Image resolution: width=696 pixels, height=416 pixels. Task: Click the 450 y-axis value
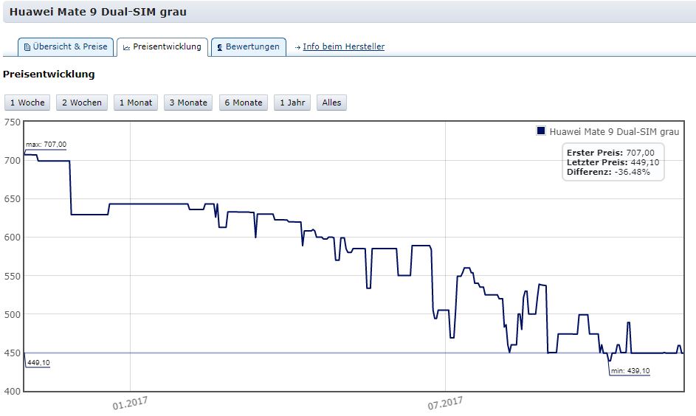tap(13, 353)
